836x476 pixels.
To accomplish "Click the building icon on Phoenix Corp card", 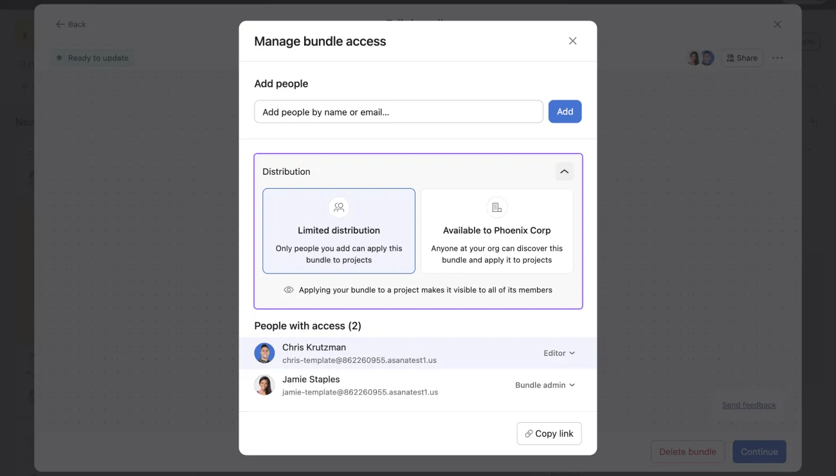I will (x=496, y=207).
